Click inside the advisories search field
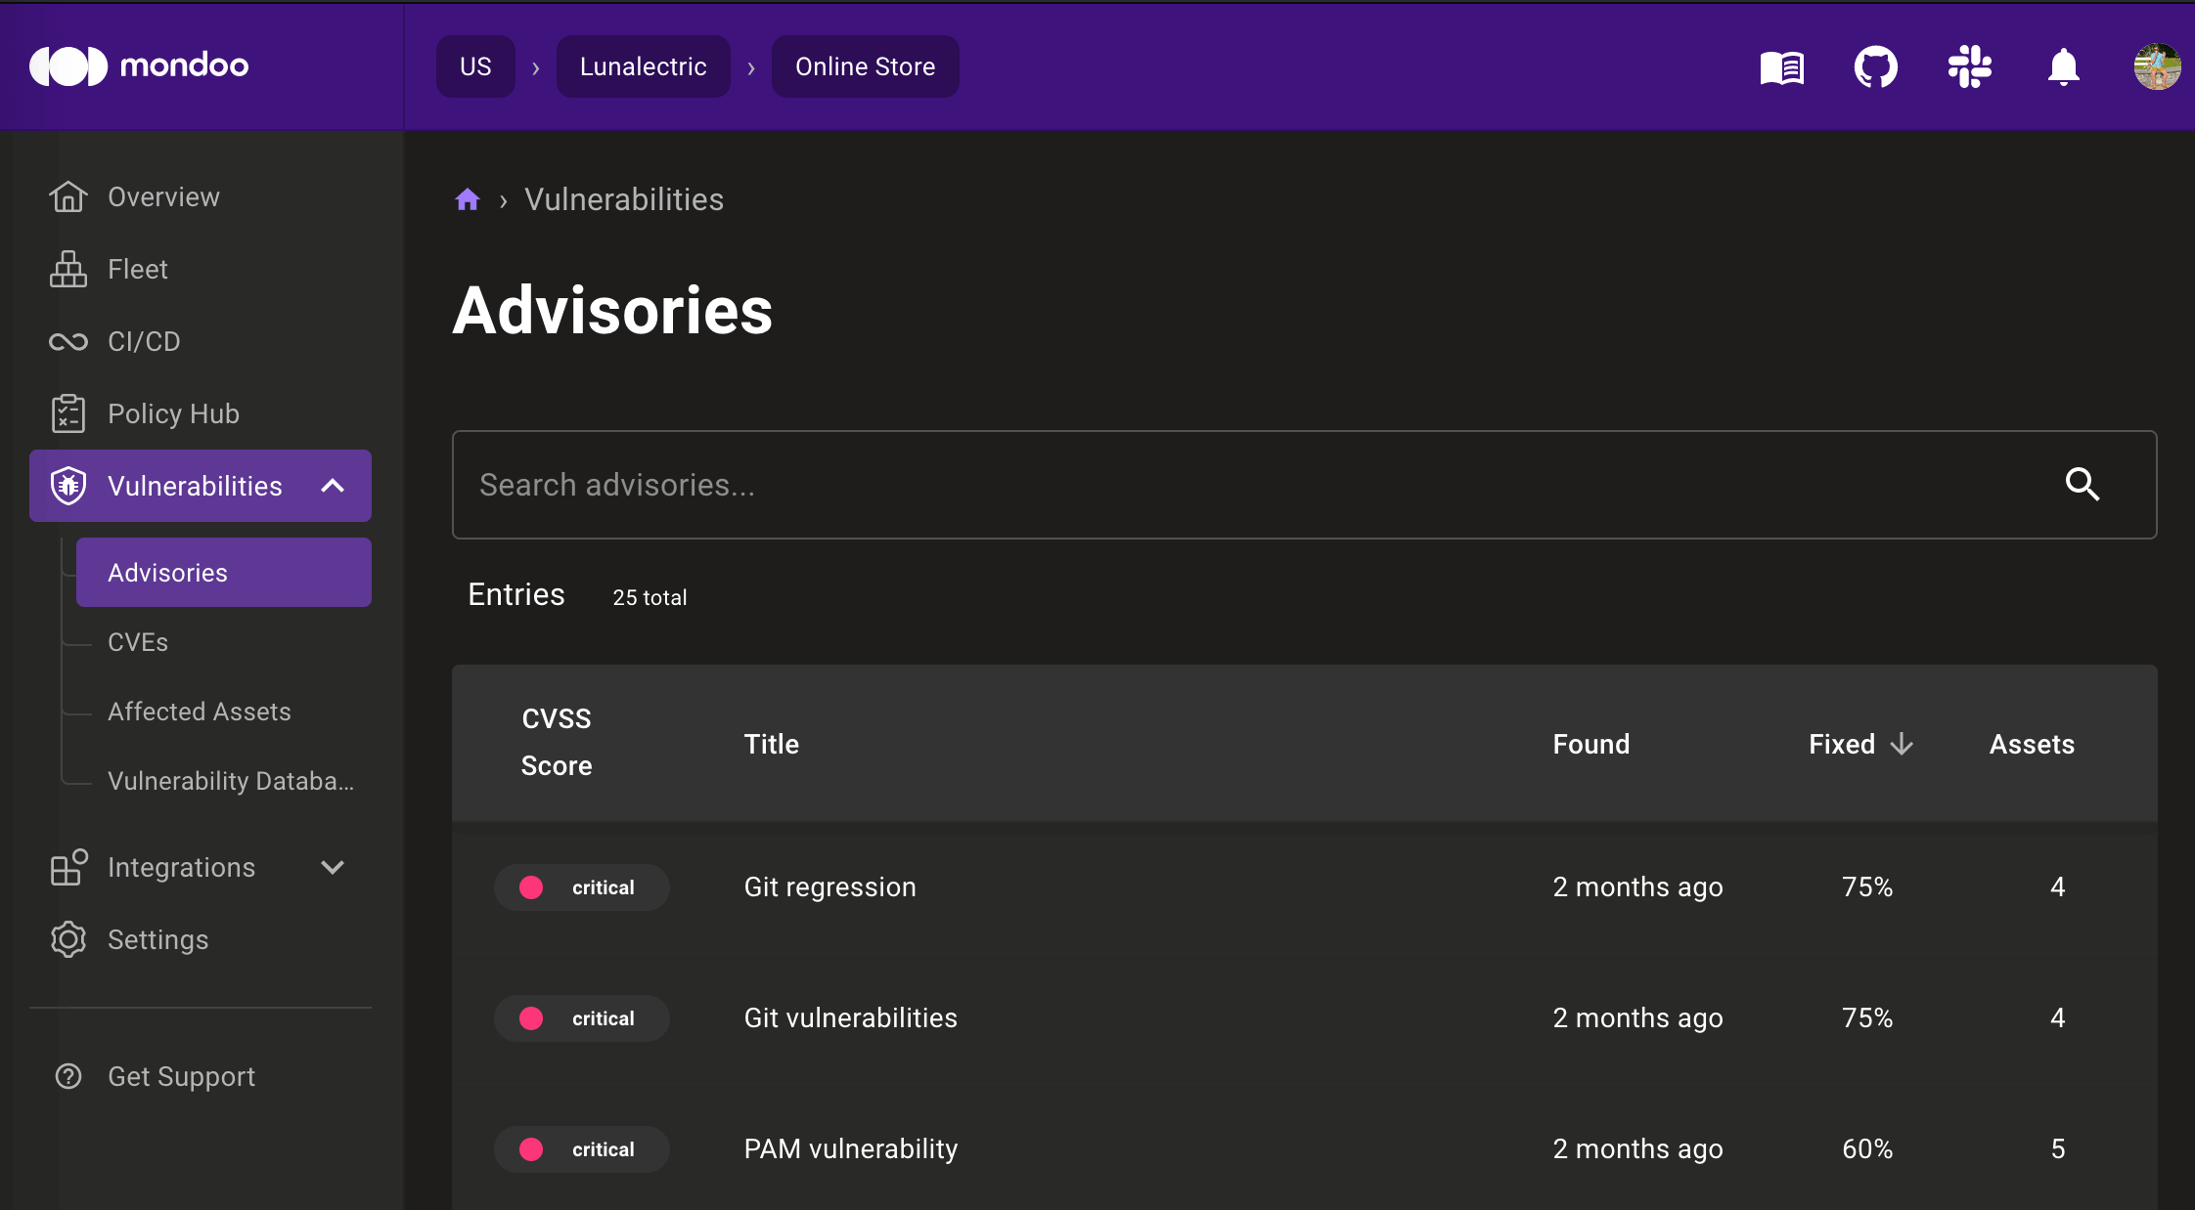 click(x=1076, y=485)
